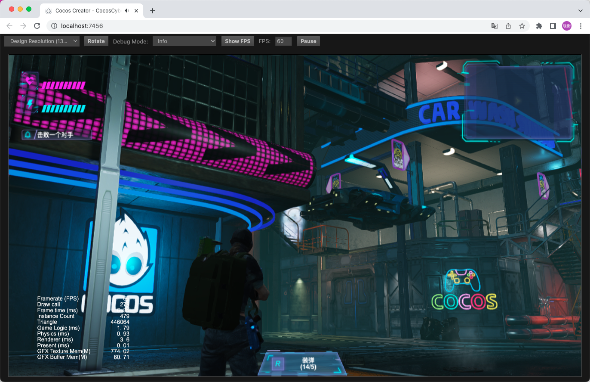Close the Cocos Creator tab
Image resolution: width=590 pixels, height=382 pixels.
(137, 11)
